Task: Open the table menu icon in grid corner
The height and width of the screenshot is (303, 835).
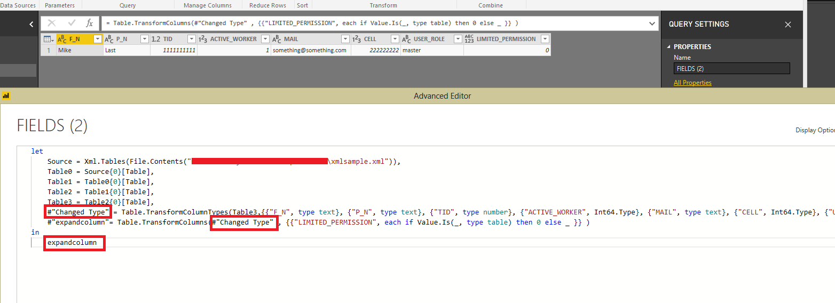Action: (x=48, y=39)
